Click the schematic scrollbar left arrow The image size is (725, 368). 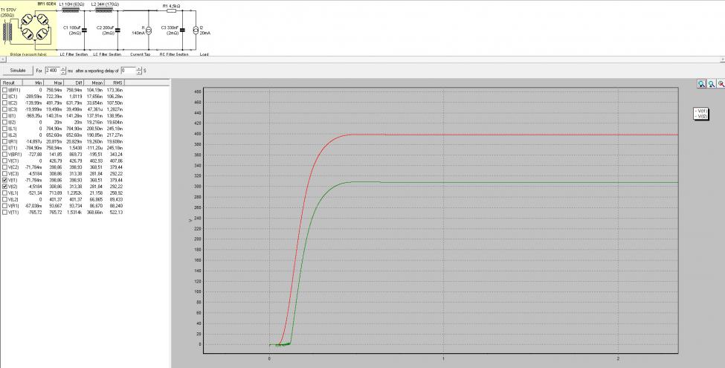pyautogui.click(x=3, y=59)
